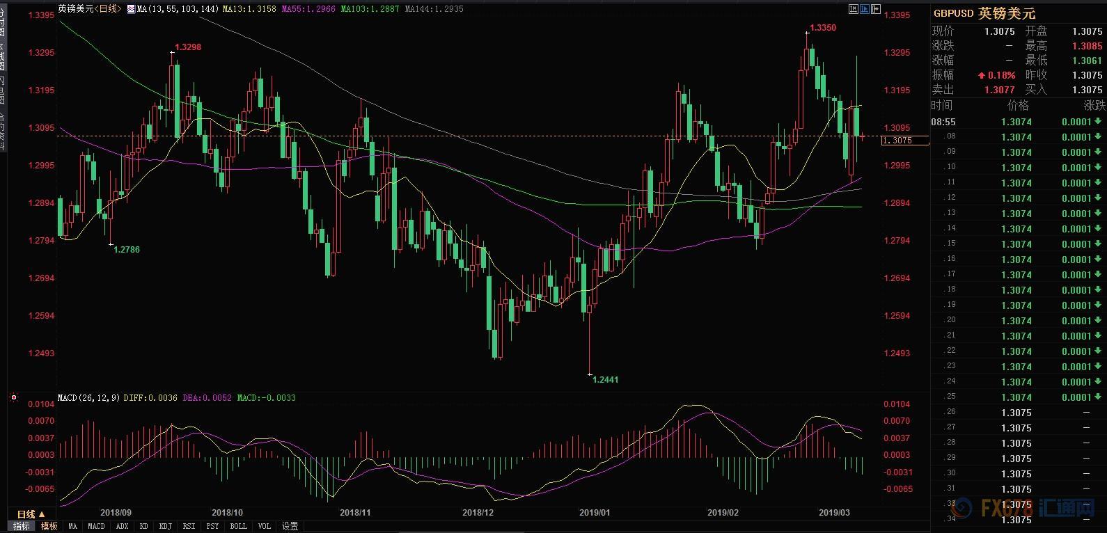Click the 1.2786 low price label
The height and width of the screenshot is (533, 1107).
[127, 249]
